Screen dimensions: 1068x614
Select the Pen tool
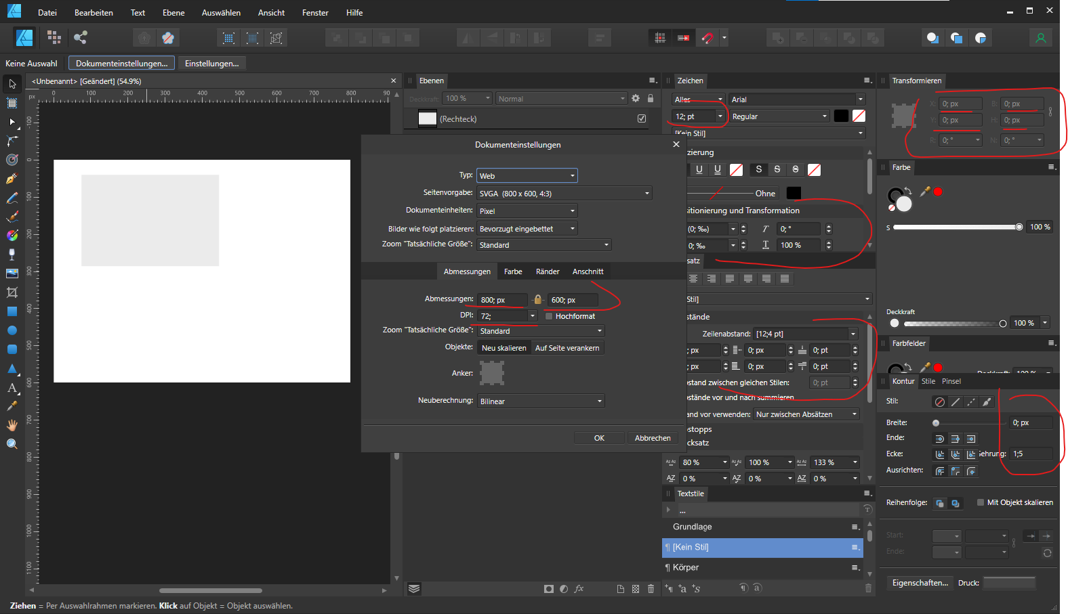click(12, 179)
